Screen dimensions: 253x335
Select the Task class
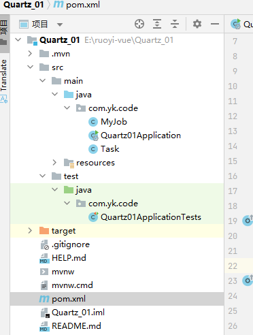coord(109,149)
